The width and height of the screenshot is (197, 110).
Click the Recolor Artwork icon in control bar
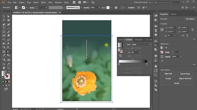coord(116,8)
